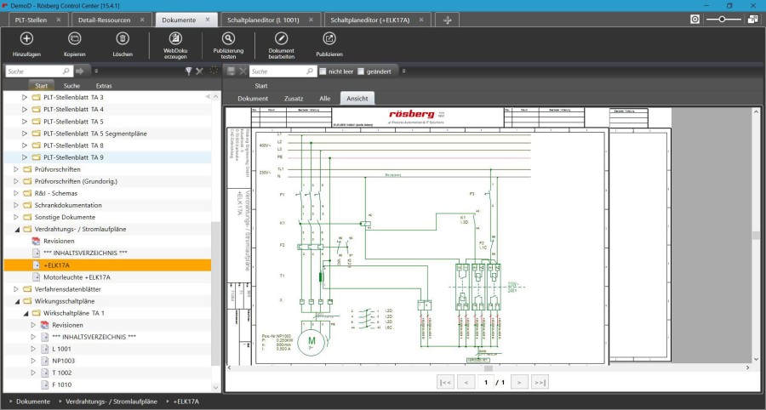Select *** INHALTSVERZEICHNIS *** under Stromlaufpläne
Image resolution: width=766 pixels, height=410 pixels.
click(x=85, y=253)
